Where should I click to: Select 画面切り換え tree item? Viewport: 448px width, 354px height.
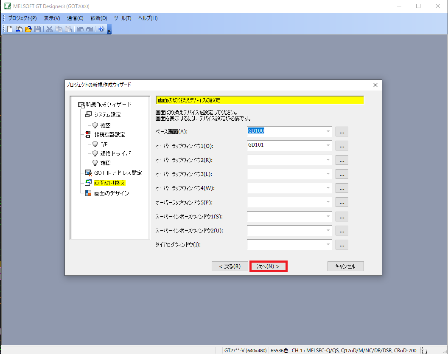[109, 183]
